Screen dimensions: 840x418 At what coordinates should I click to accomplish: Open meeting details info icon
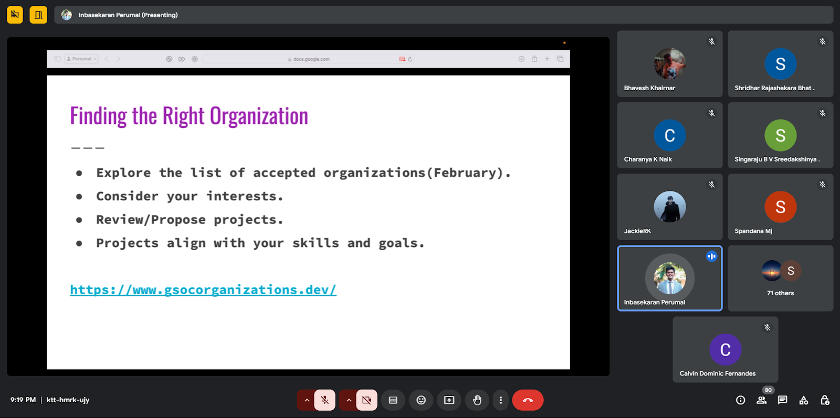[741, 400]
